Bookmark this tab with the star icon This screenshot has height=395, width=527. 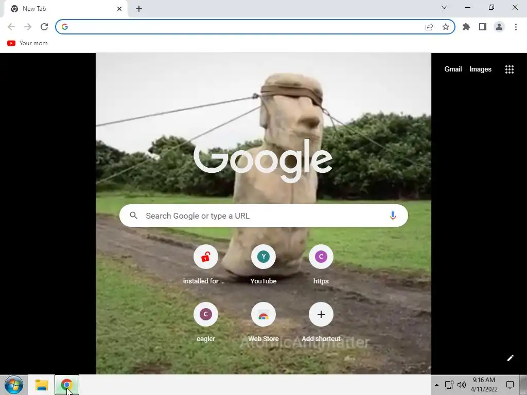(446, 27)
